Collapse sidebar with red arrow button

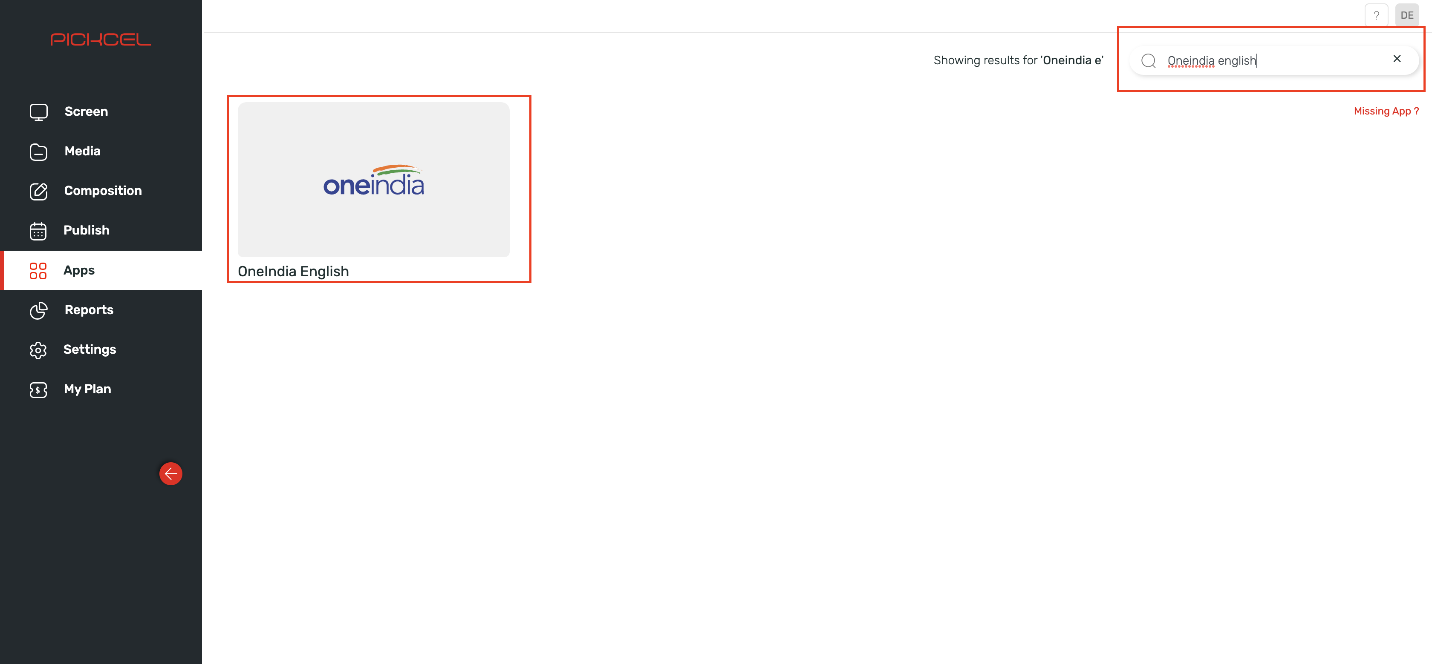pos(170,474)
